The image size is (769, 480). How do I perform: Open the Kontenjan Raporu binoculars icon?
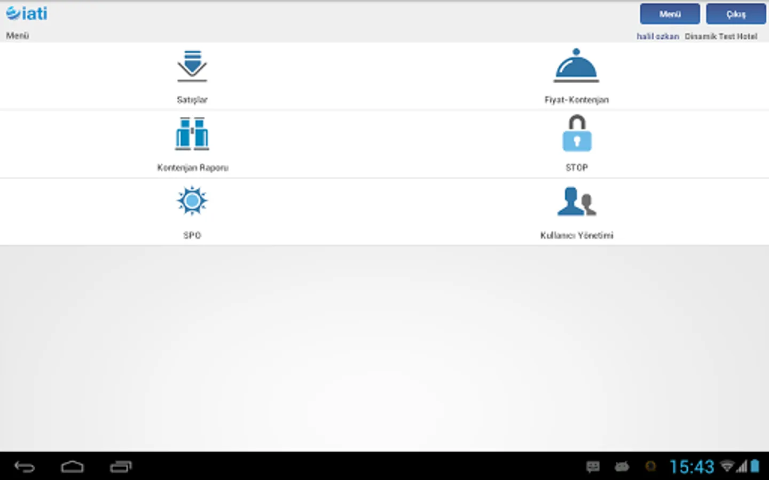click(192, 133)
